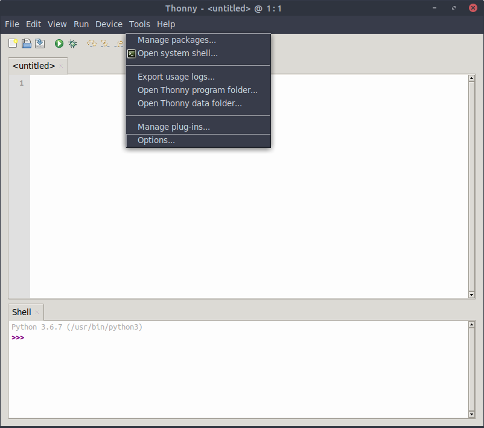Open the Help menu
This screenshot has height=428, width=484.
tap(166, 24)
